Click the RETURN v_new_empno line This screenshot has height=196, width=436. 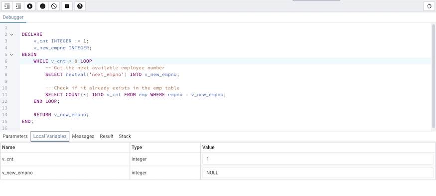[61, 115]
